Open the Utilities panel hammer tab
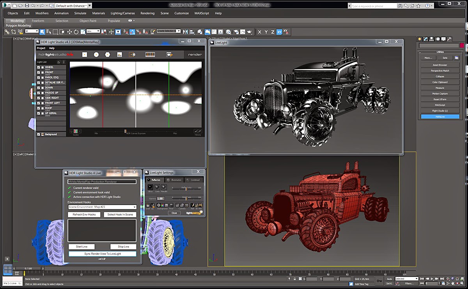468x289 pixels. [450, 39]
